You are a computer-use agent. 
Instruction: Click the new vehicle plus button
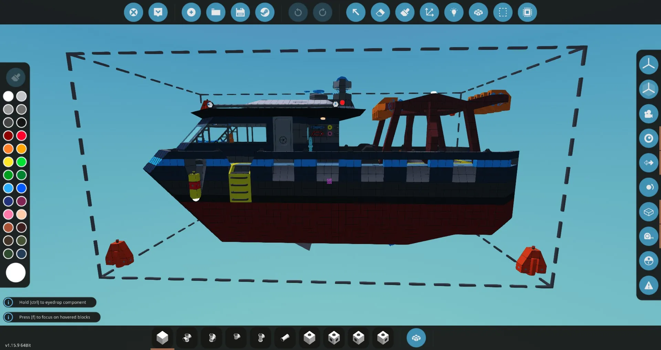(191, 12)
